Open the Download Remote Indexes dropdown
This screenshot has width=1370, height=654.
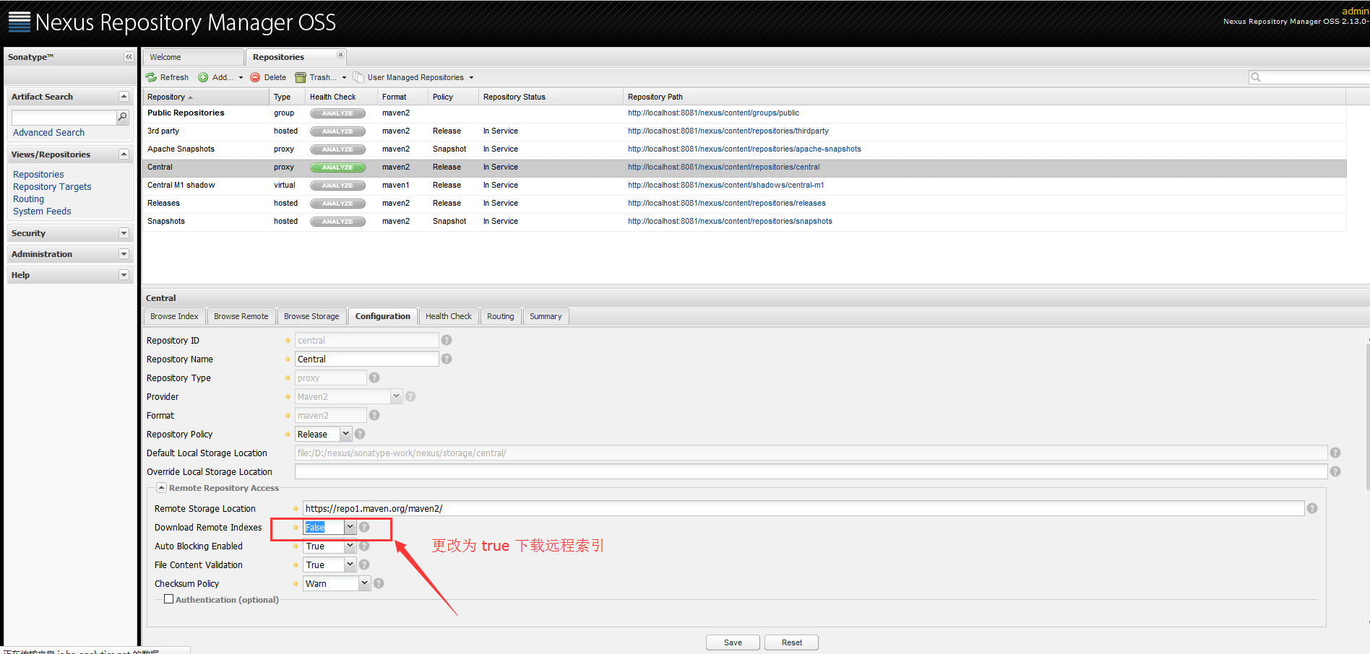[350, 527]
